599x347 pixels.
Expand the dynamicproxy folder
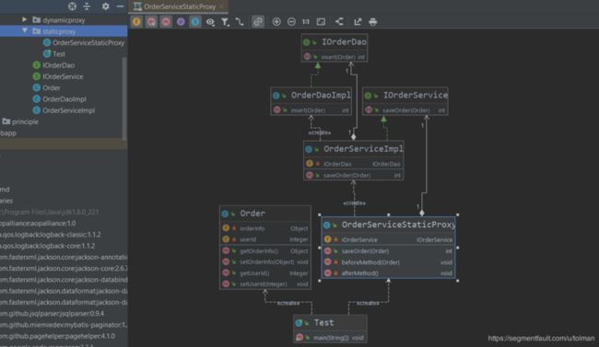pyautogui.click(x=25, y=19)
